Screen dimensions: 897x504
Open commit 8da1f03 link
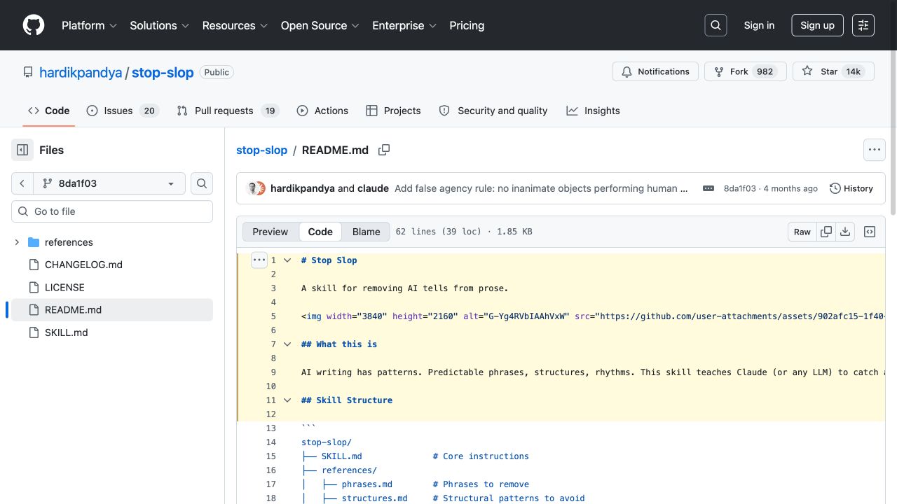click(x=740, y=188)
